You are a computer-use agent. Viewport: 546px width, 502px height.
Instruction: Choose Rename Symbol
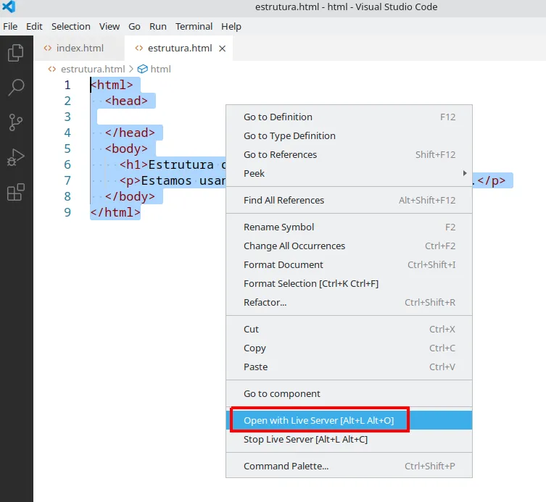349,227
